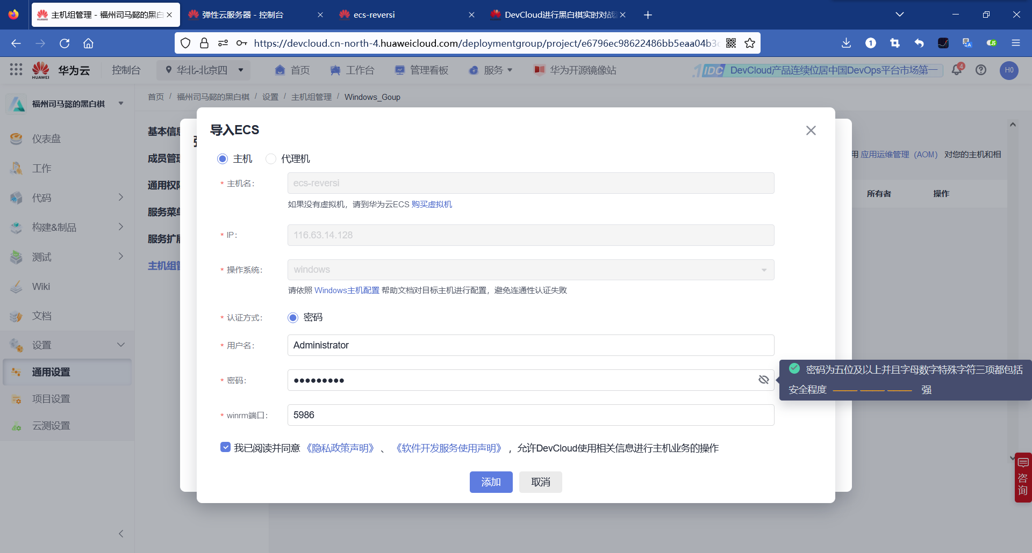
Task: List all tabs dropdown arrow
Action: pyautogui.click(x=899, y=14)
